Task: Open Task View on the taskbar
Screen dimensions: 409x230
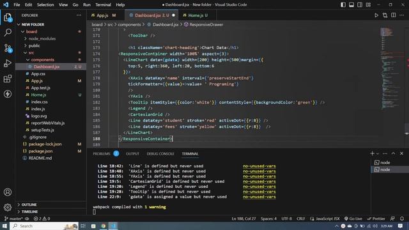Action: point(83,226)
